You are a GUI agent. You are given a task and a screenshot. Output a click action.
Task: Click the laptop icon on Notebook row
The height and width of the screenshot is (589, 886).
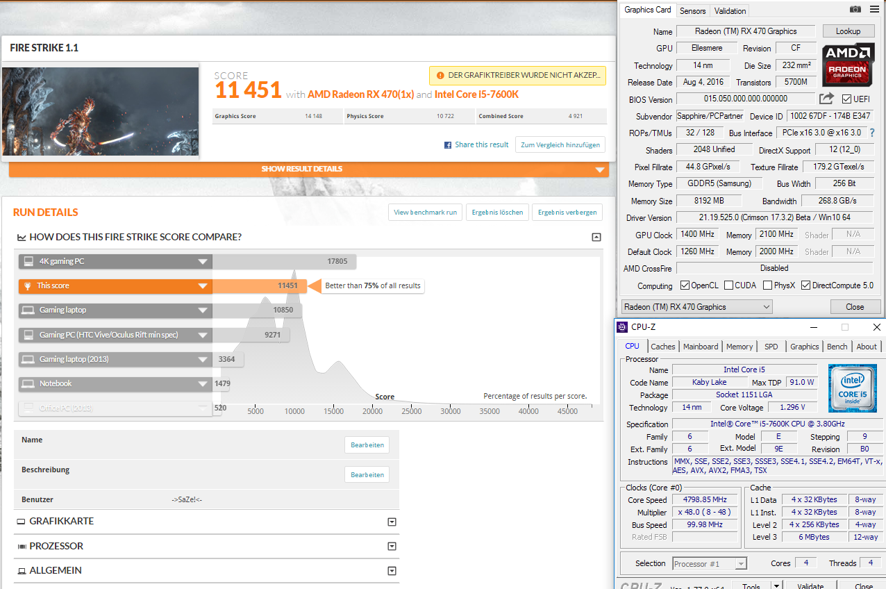coord(28,383)
